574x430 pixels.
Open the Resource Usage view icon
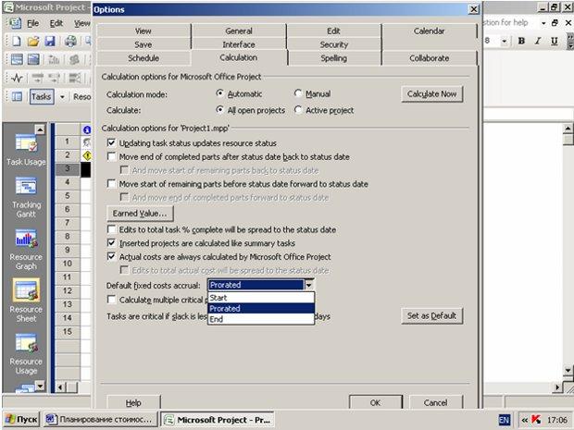click(x=26, y=343)
